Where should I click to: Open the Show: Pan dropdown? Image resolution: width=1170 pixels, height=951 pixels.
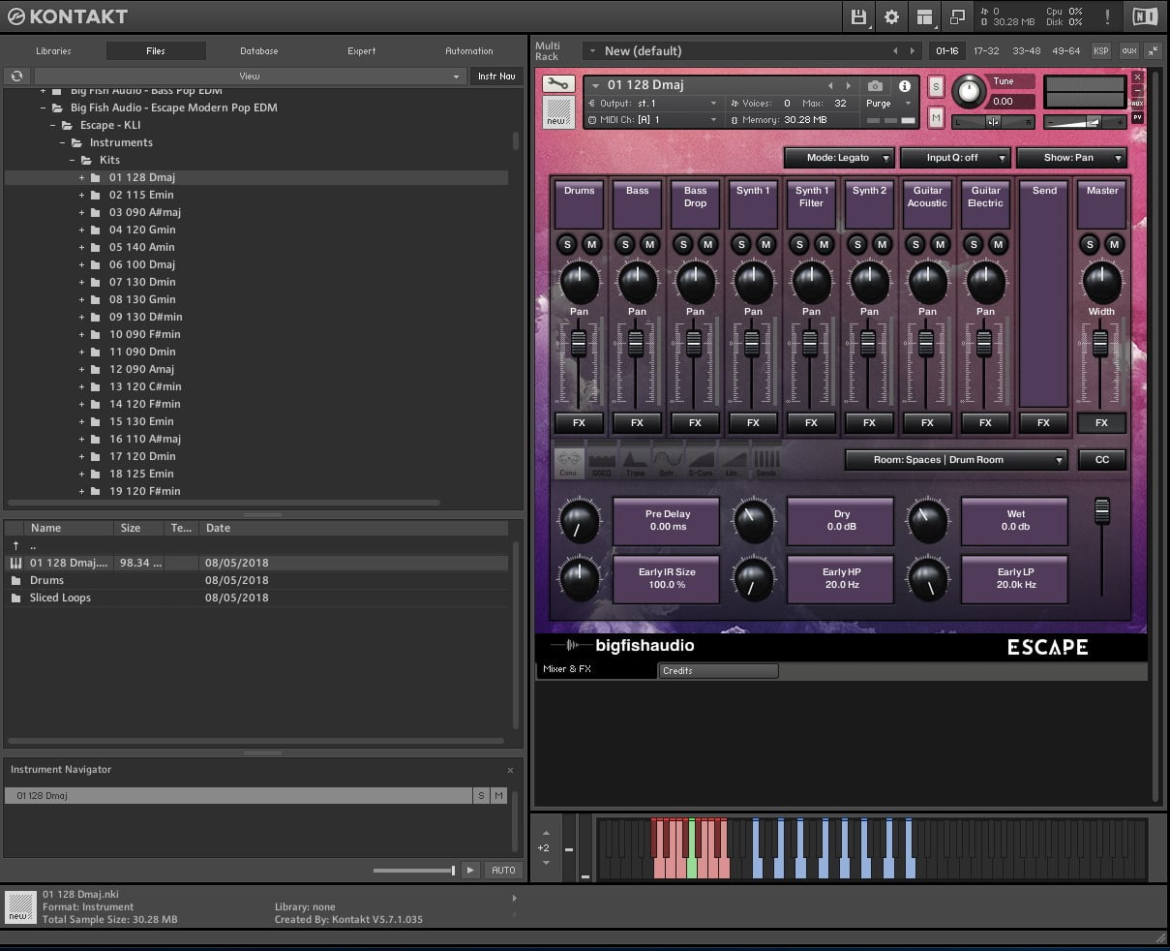point(1071,158)
